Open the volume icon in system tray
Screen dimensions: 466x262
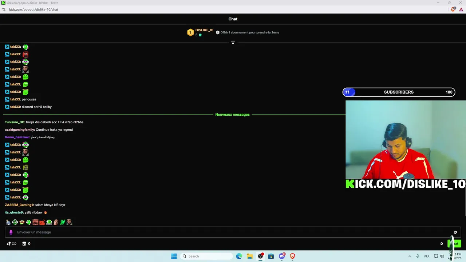[442, 256]
